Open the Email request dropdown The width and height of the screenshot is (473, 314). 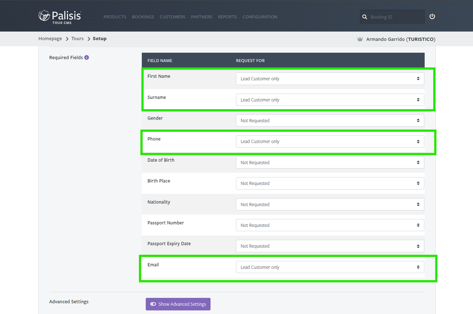tap(330, 267)
